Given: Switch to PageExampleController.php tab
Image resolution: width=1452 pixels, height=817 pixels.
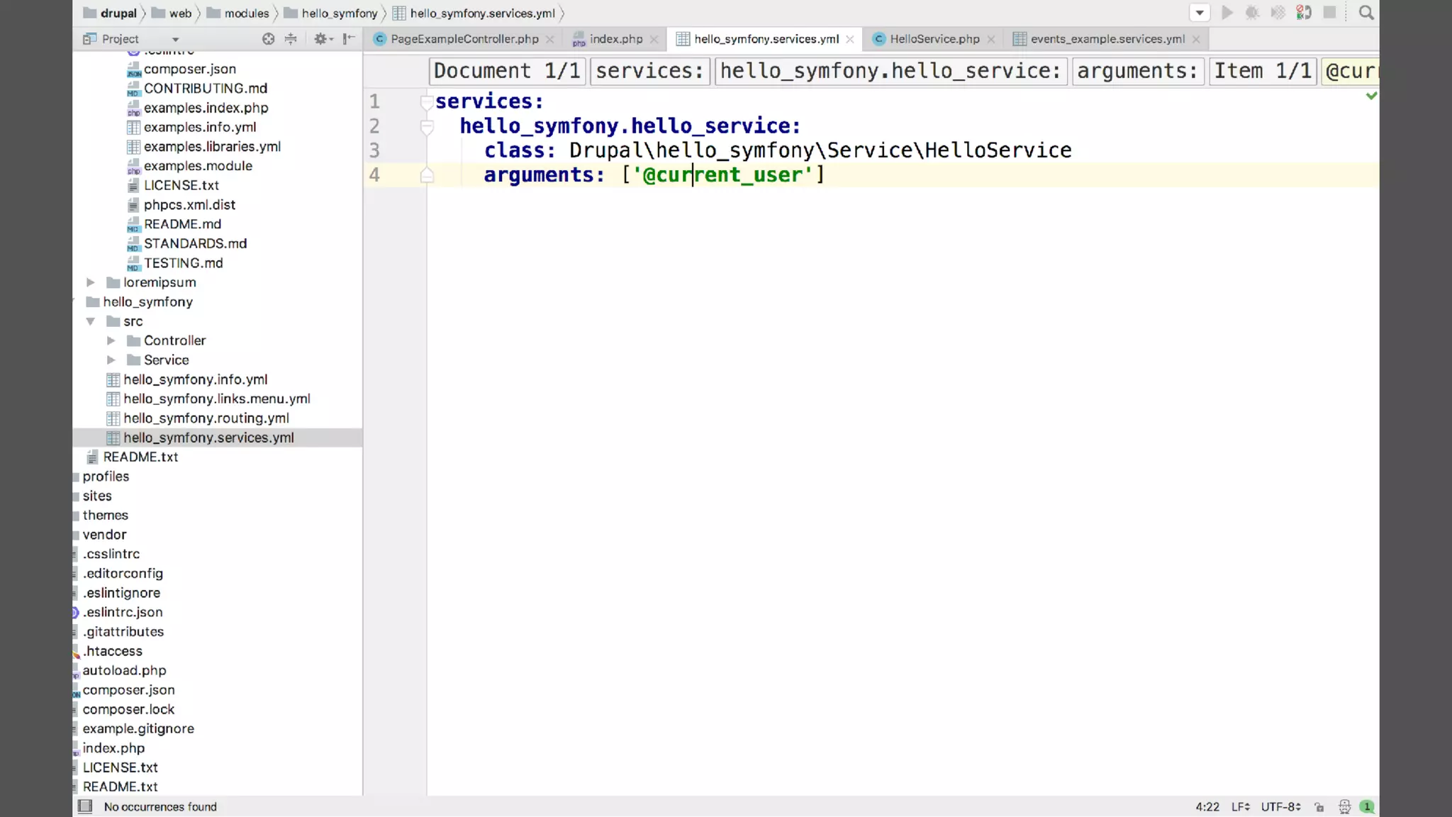Looking at the screenshot, I should coord(464,39).
